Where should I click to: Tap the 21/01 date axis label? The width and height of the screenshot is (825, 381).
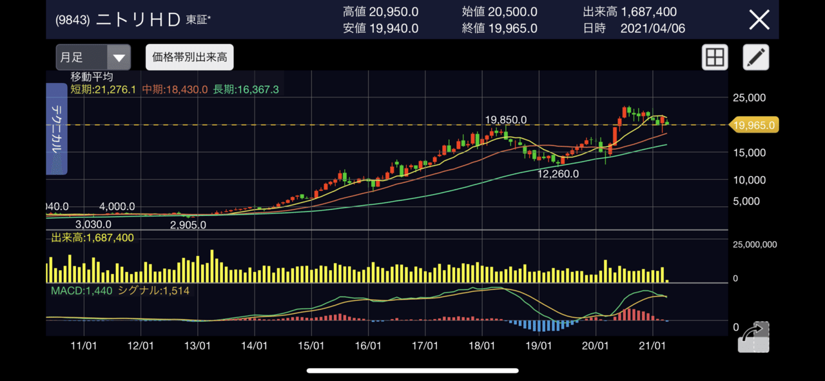[x=653, y=346]
